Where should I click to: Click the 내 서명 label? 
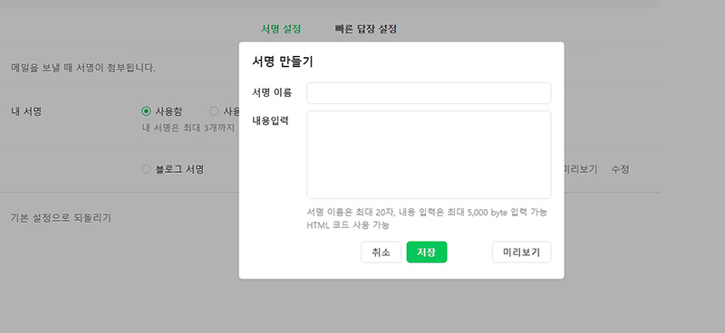click(26, 111)
